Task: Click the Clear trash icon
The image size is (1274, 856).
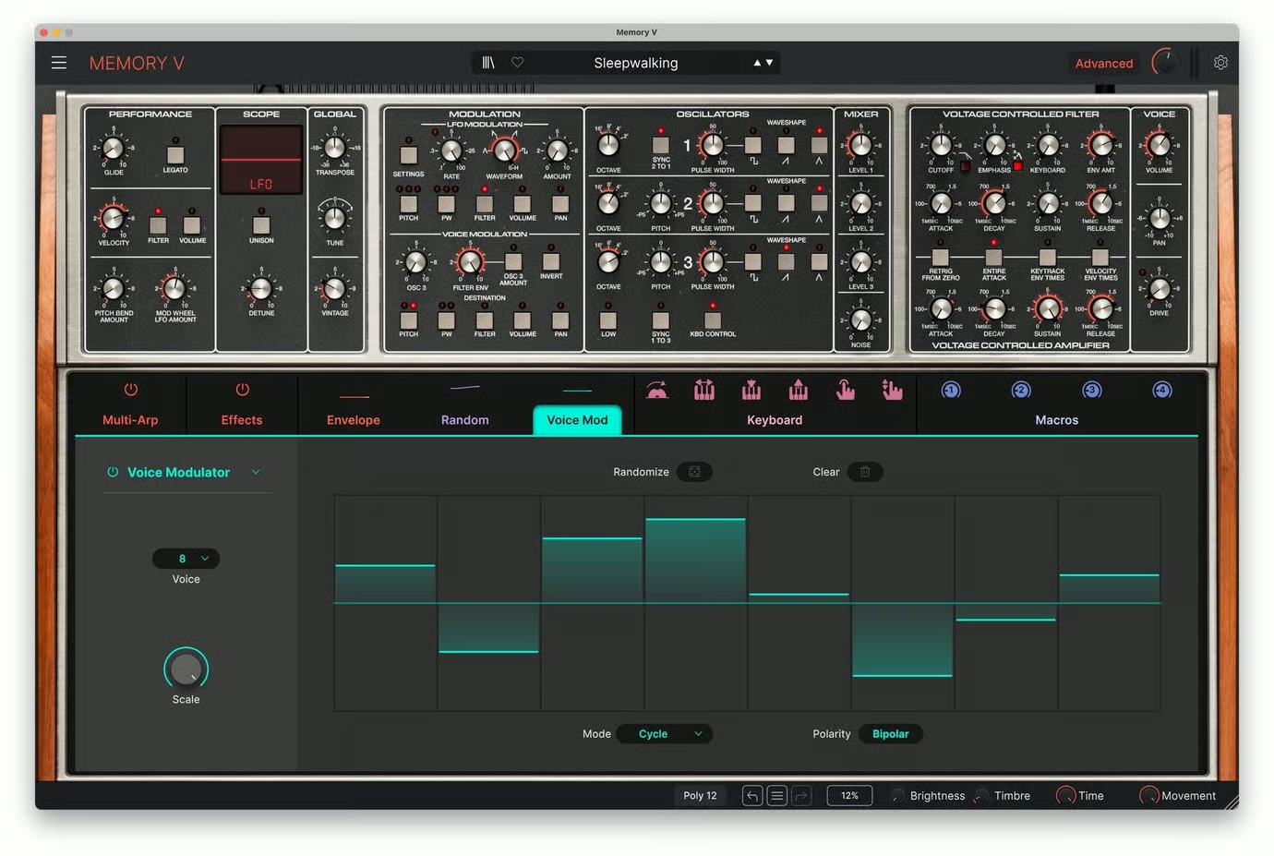Action: tap(865, 472)
